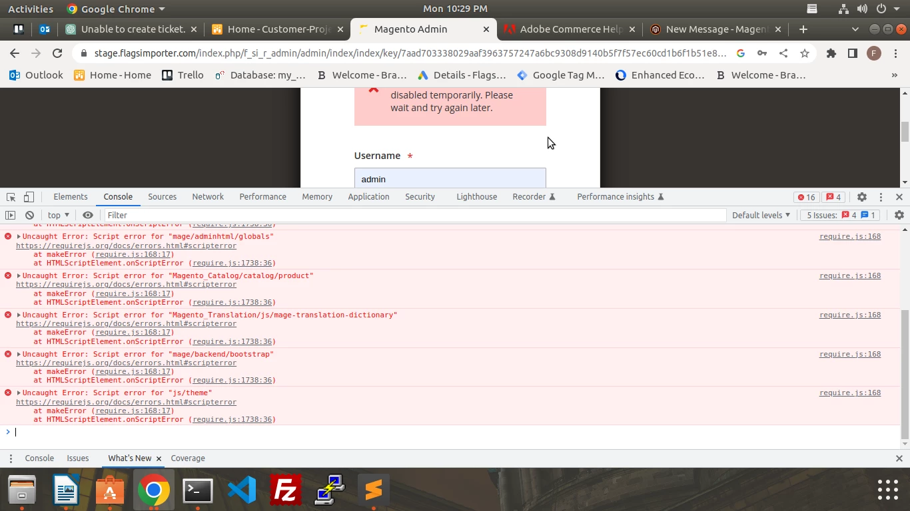Toggle device toolbar icon in DevTools
The image size is (910, 511).
pos(29,197)
